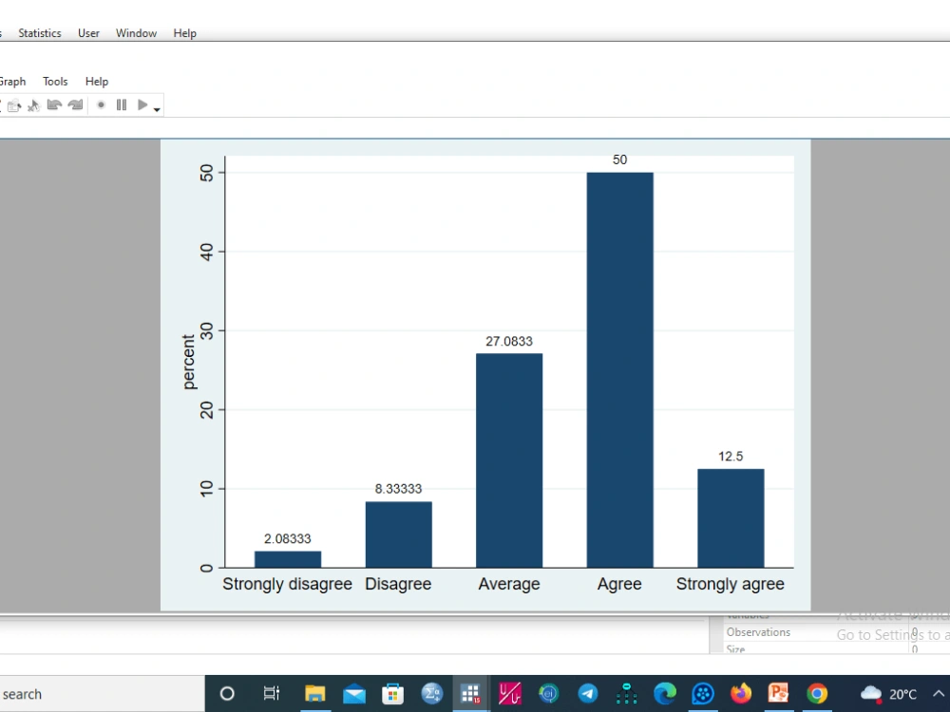Open Telegram from taskbar
The image size is (950, 712).
coord(587,694)
